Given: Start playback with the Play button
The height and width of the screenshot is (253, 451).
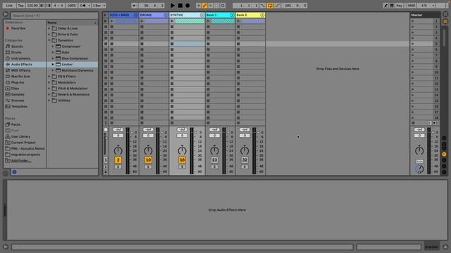Looking at the screenshot, I should pos(173,6).
